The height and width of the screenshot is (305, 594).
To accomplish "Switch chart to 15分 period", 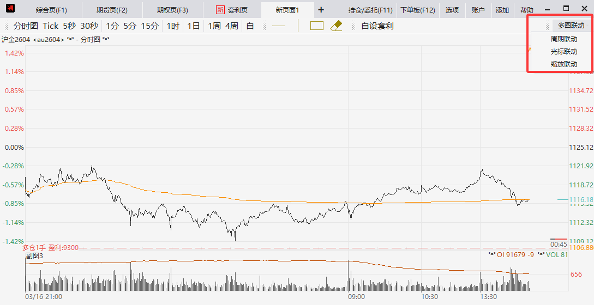I will [149, 26].
